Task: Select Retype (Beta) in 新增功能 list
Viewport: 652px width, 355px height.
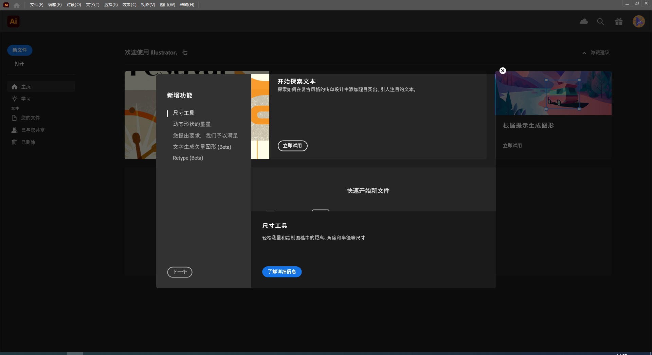Action: point(188,158)
